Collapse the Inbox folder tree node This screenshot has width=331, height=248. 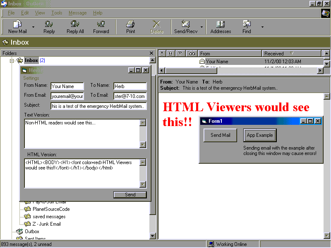[12, 61]
